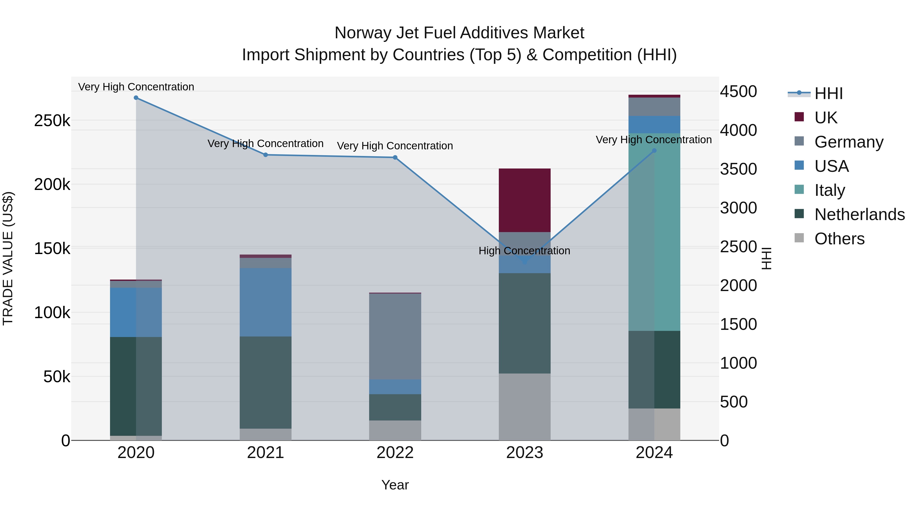The width and height of the screenshot is (919, 517).
Task: Select the USA segment in 2021 bar
Action: coord(265,302)
